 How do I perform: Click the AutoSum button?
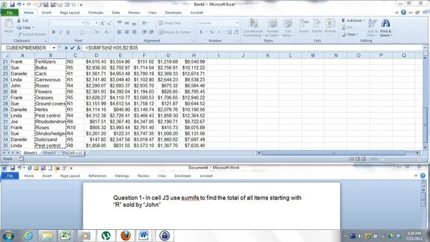click(x=351, y=21)
